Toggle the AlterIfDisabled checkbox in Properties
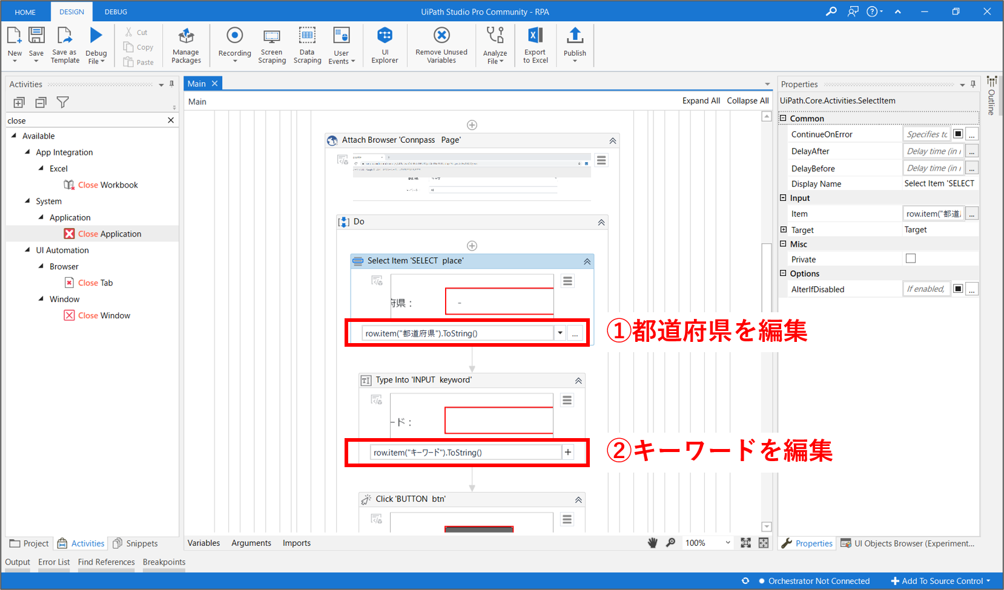 tap(958, 289)
